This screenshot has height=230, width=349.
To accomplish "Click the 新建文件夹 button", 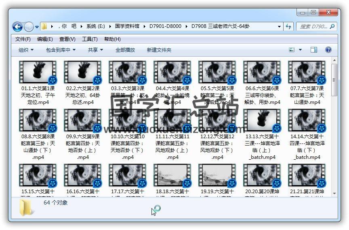I will pyautogui.click(x=159, y=50).
